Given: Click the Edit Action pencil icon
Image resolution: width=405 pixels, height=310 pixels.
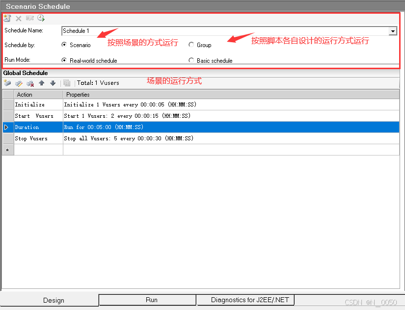Looking at the screenshot, I should 19,83.
